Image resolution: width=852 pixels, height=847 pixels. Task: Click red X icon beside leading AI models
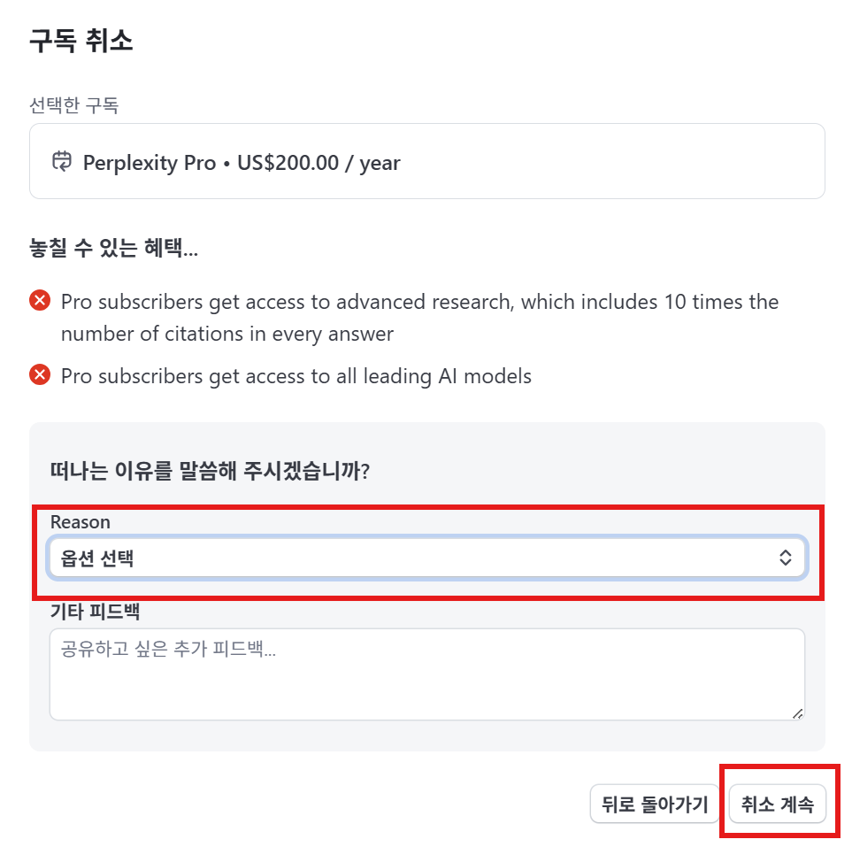(x=40, y=376)
